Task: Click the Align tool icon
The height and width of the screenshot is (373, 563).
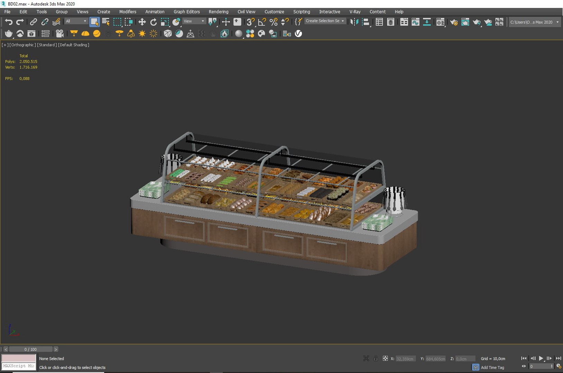Action: tap(366, 22)
